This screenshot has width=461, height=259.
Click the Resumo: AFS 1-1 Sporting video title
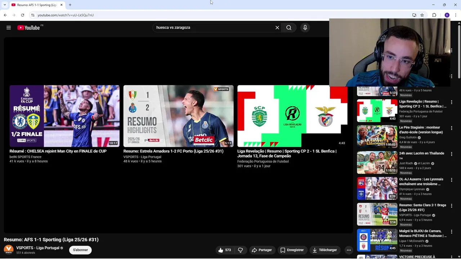point(51,240)
